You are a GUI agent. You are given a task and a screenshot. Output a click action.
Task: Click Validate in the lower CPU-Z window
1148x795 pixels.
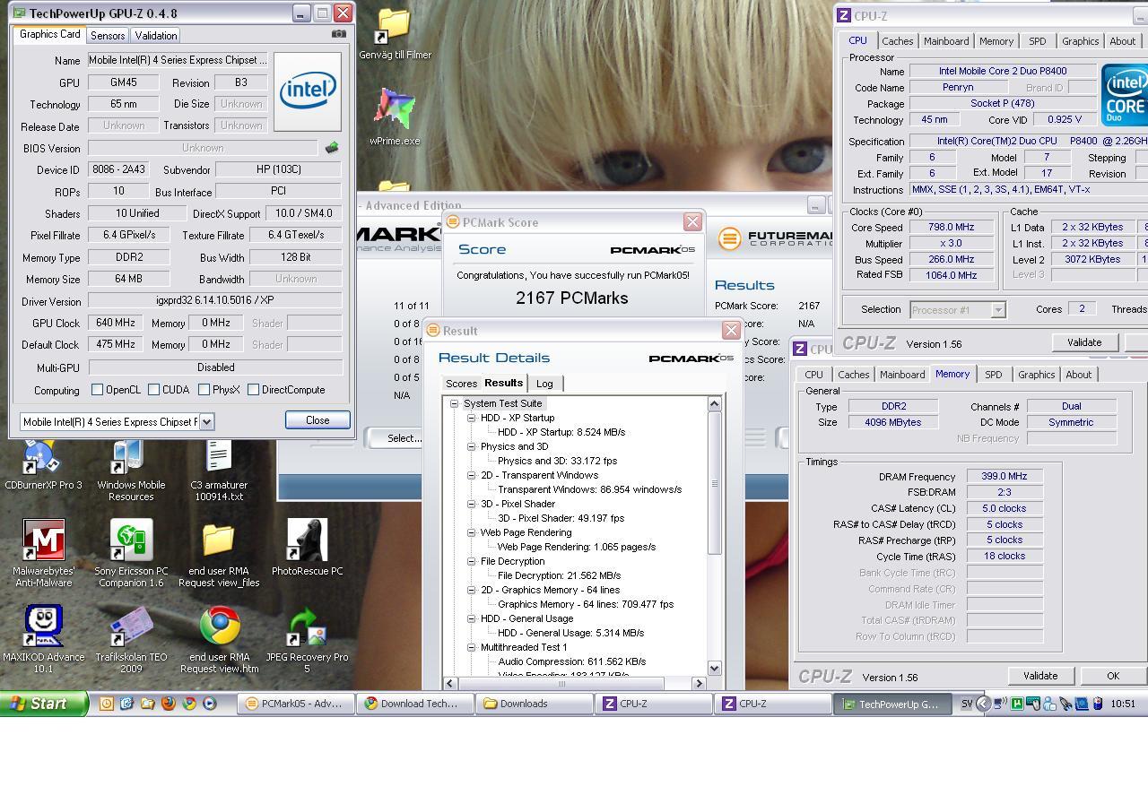pyautogui.click(x=1040, y=676)
